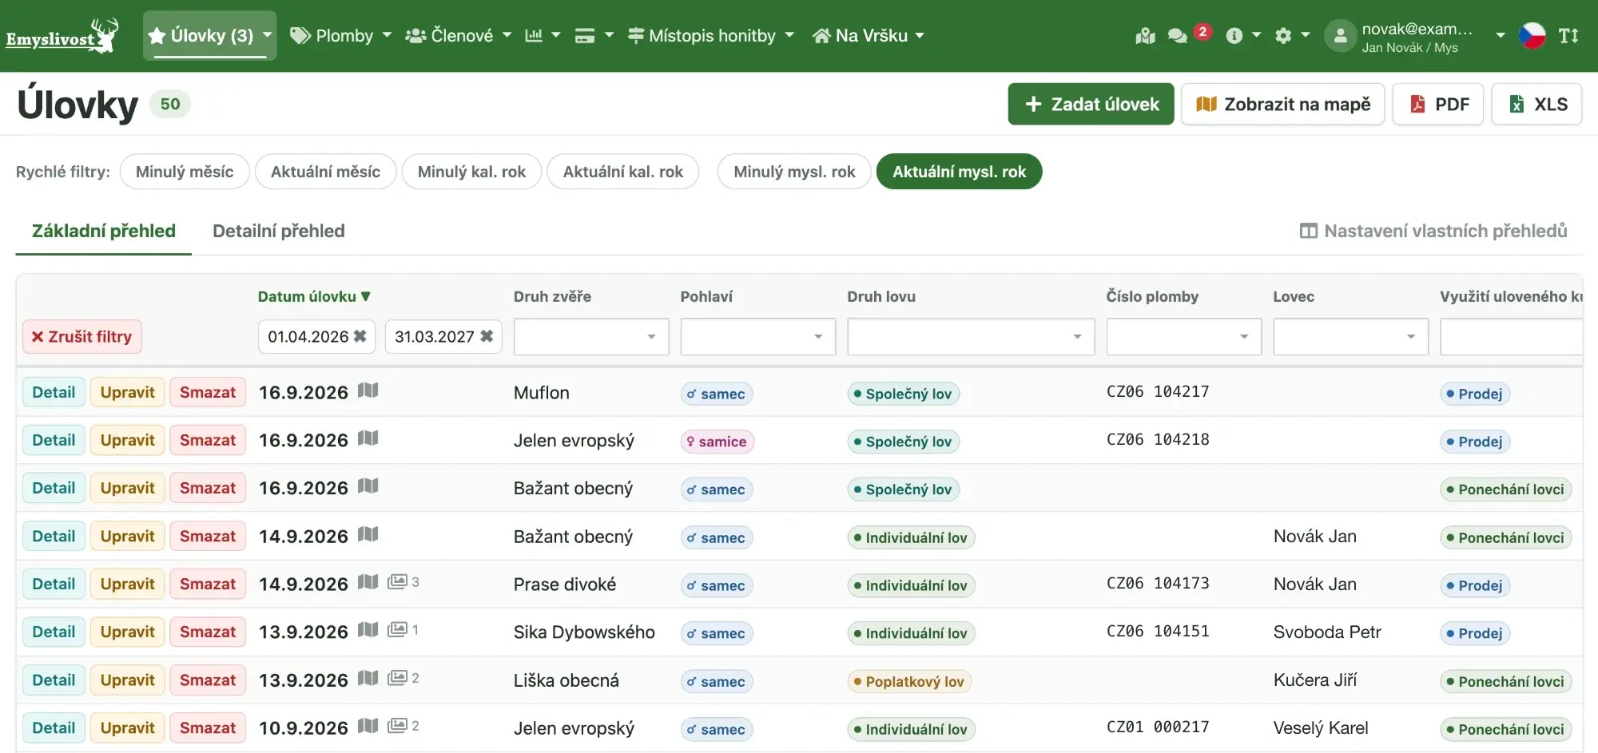Click map icon on Veselý Karel row

(368, 726)
